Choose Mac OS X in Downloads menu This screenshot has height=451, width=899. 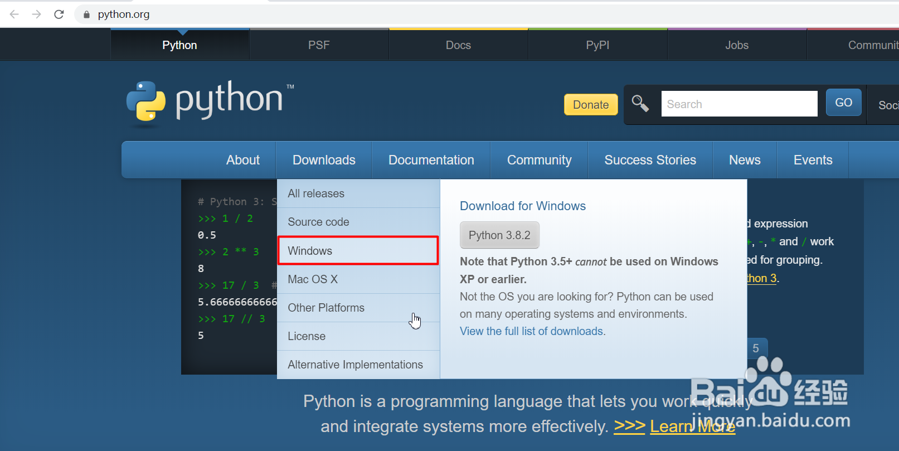pos(358,279)
